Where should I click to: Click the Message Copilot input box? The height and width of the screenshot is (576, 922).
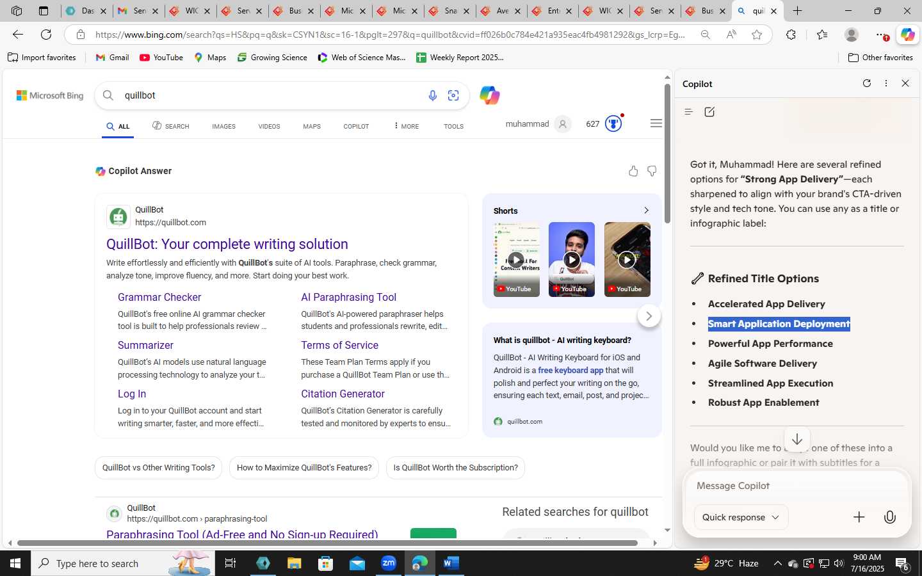(797, 486)
